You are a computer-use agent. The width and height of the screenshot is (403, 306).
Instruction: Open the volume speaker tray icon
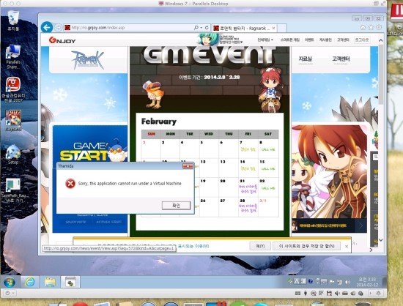point(347,282)
